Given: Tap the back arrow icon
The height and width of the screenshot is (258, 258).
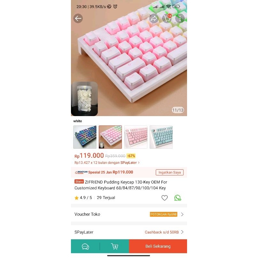Looking at the screenshot, I should (x=78, y=18).
